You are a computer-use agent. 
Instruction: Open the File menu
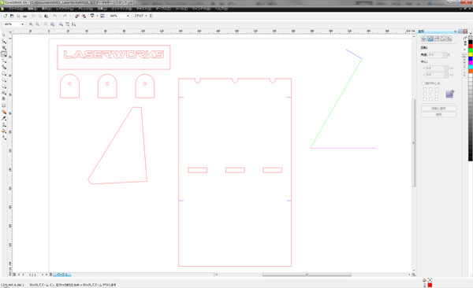tap(16, 9)
